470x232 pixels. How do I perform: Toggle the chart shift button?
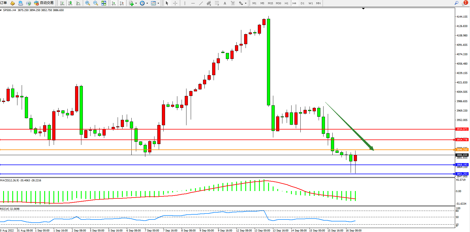[x=122, y=3]
